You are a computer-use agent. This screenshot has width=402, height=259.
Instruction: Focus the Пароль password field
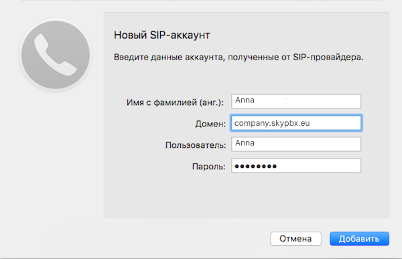point(296,165)
